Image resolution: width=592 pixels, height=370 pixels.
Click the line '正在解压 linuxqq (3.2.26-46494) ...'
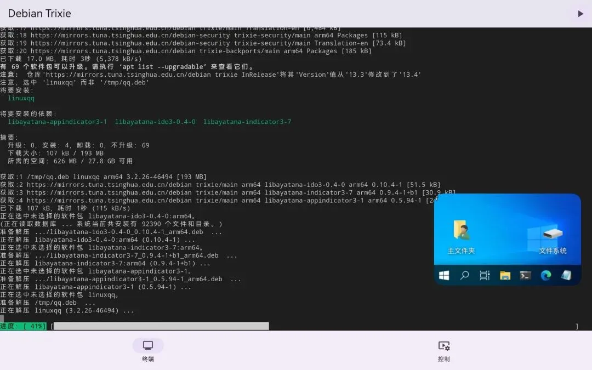pos(67,310)
